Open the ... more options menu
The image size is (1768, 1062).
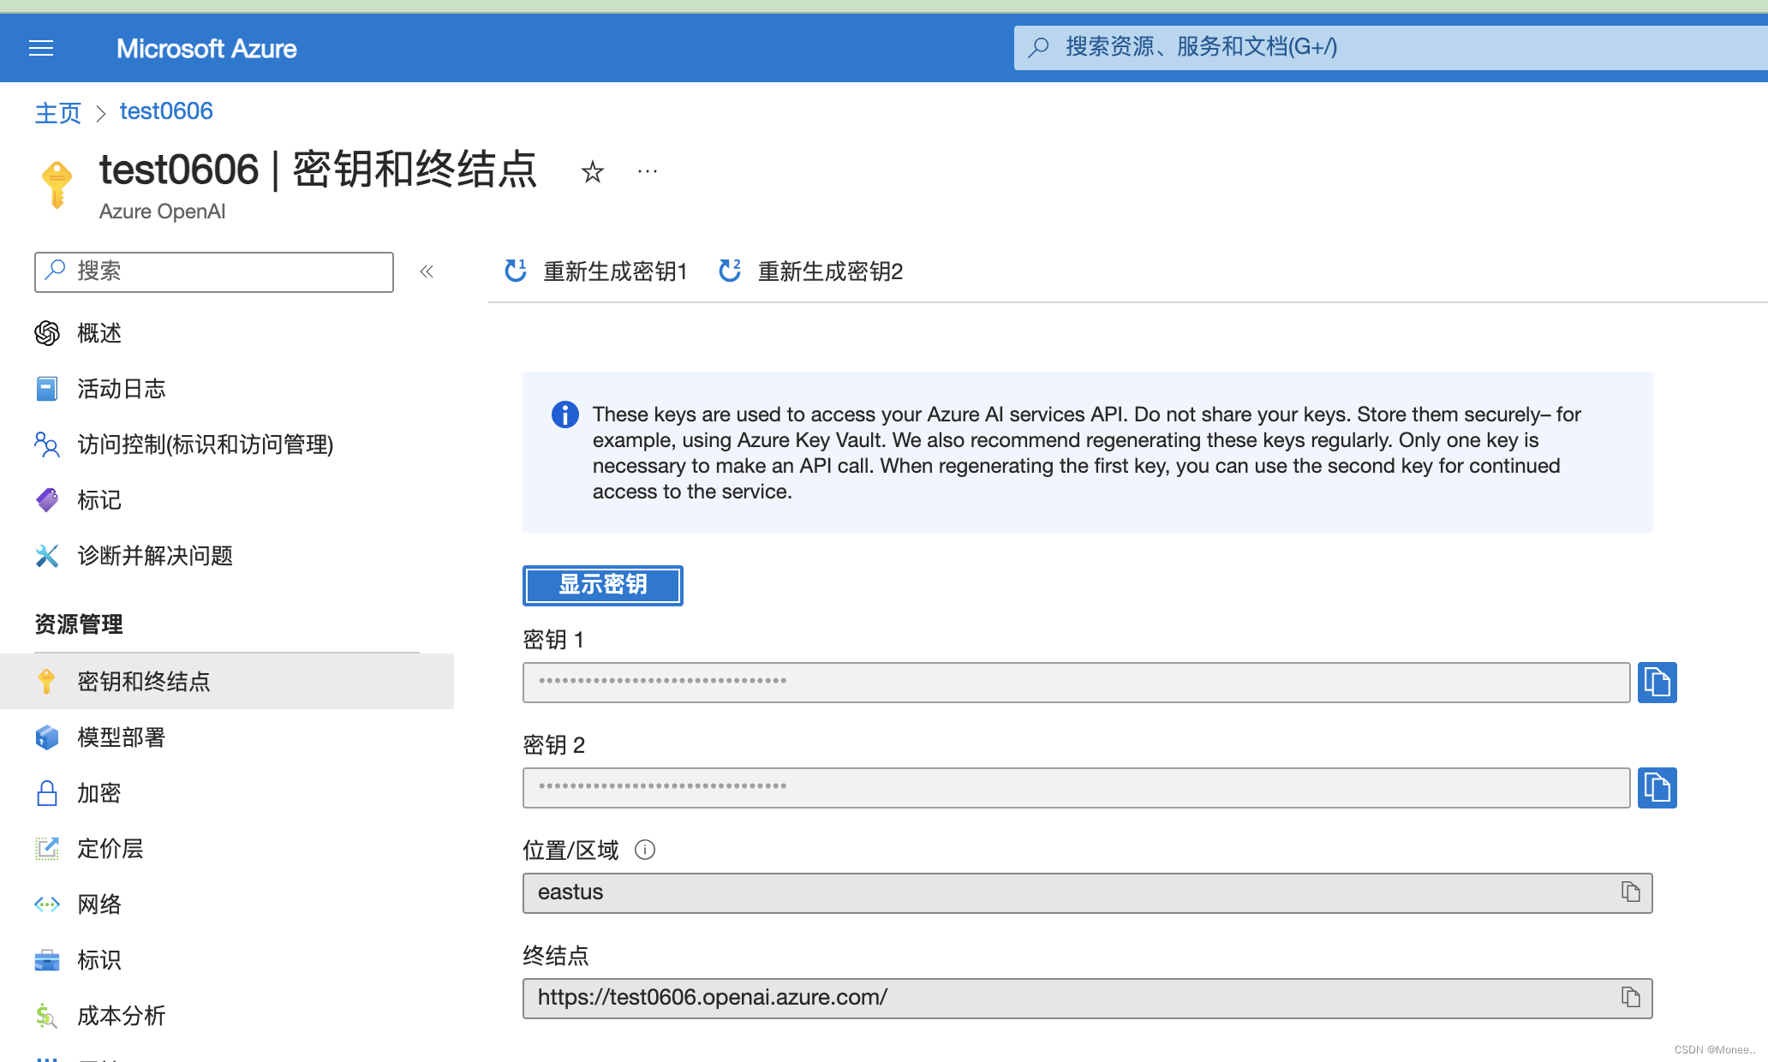point(647,171)
